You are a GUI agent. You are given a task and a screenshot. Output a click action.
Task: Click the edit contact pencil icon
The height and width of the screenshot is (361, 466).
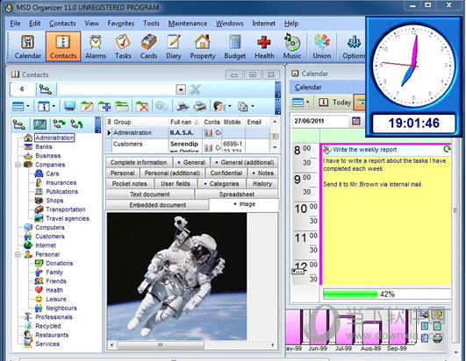[87, 106]
